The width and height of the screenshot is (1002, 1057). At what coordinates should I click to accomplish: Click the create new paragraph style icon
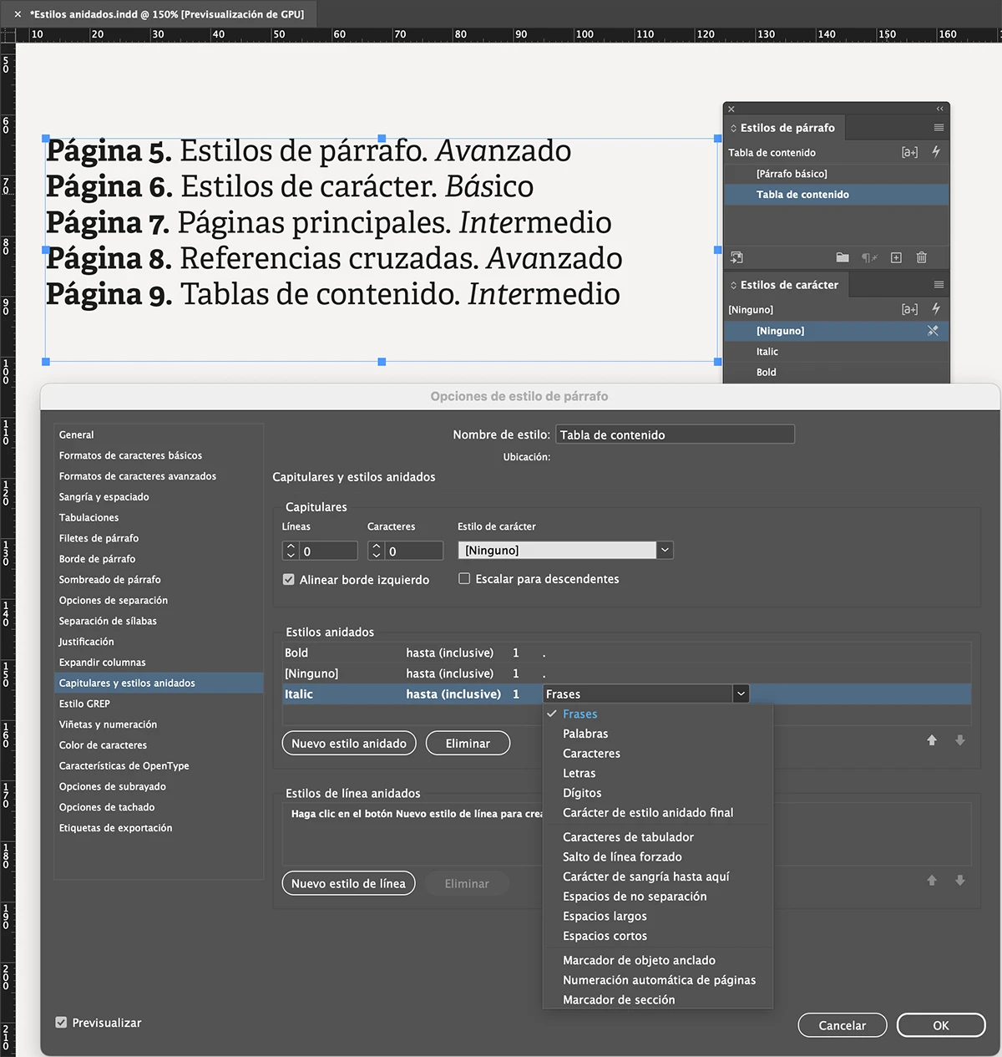point(896,257)
